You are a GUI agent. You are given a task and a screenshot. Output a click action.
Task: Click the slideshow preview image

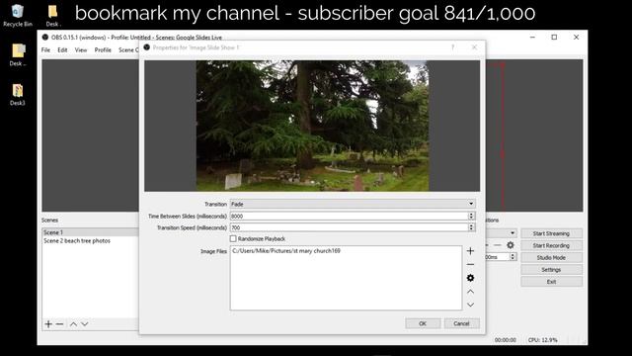point(312,126)
